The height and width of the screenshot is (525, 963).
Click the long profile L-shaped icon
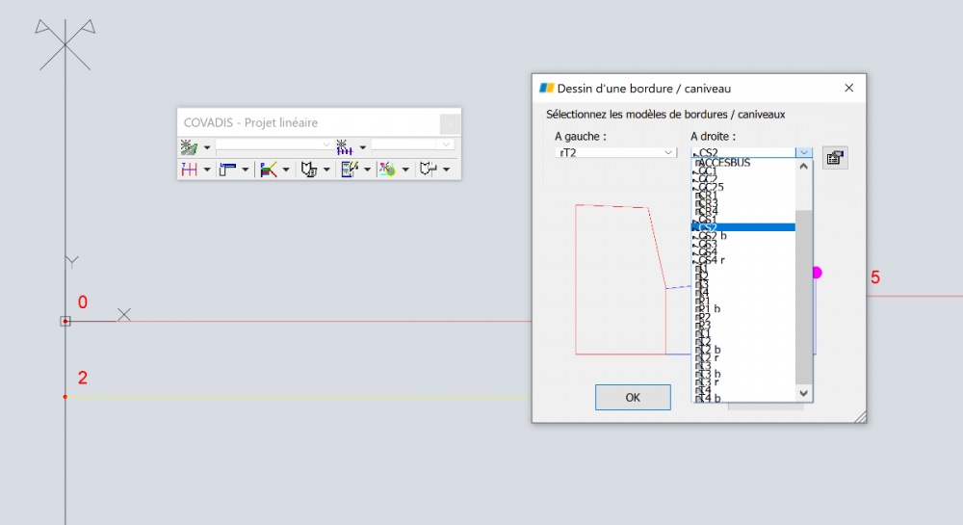click(228, 170)
